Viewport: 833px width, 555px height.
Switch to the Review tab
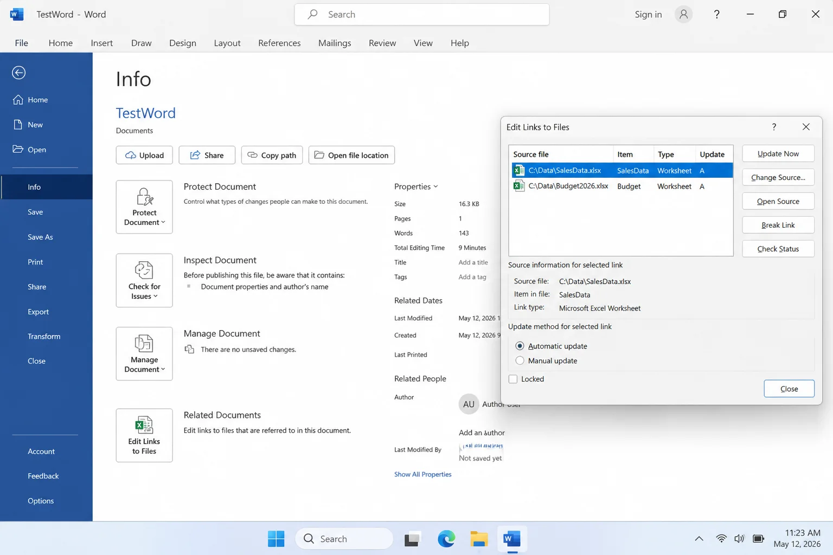pos(382,43)
